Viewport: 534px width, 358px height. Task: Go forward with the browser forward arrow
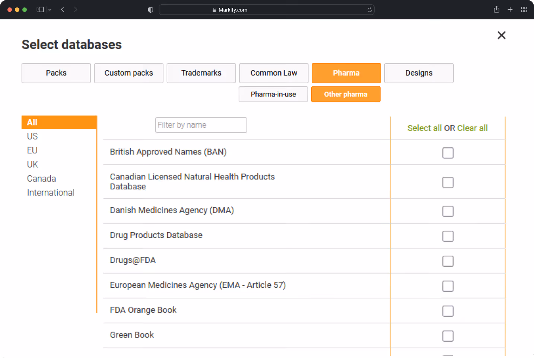[76, 10]
